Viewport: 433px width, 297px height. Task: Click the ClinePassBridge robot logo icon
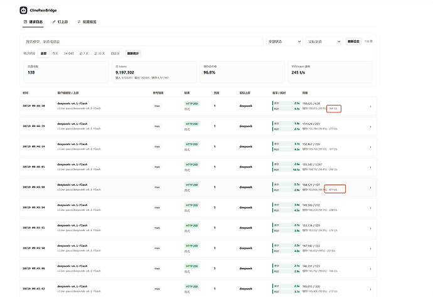click(x=23, y=10)
